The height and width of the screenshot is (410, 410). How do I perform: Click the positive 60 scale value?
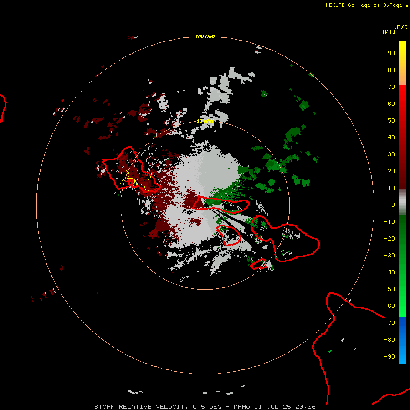[x=391, y=104]
